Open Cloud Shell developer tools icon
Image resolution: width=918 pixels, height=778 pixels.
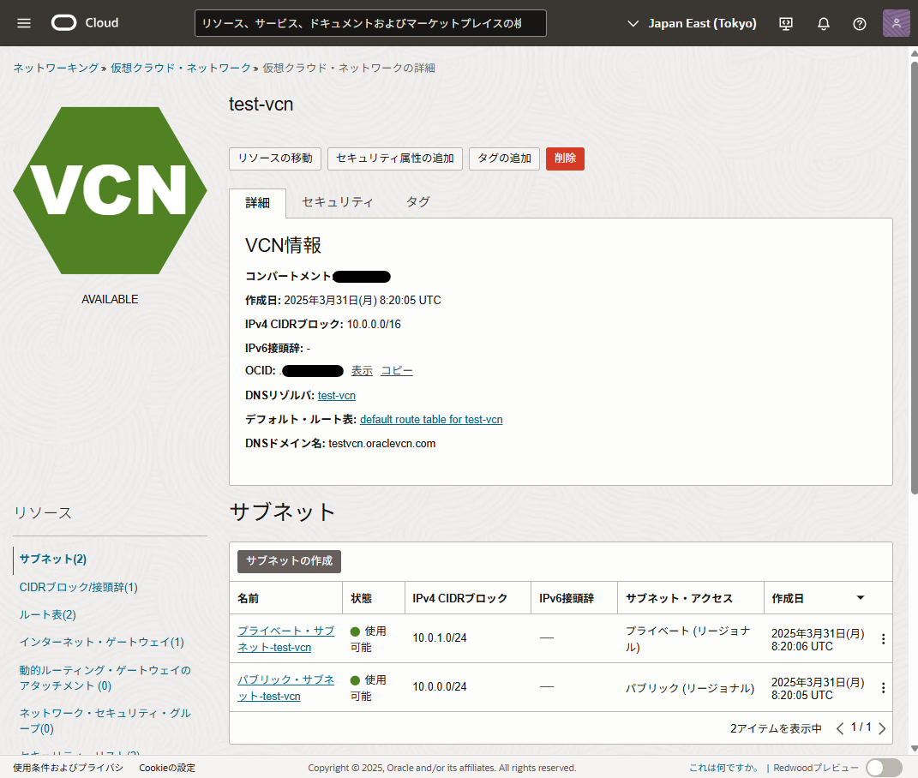pos(786,23)
